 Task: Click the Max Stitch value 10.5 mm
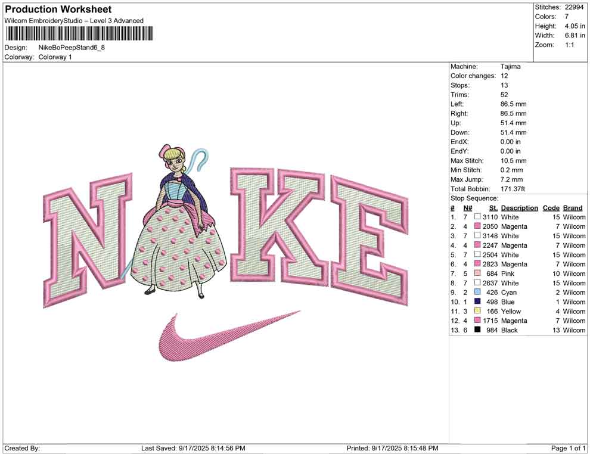pyautogui.click(x=513, y=160)
